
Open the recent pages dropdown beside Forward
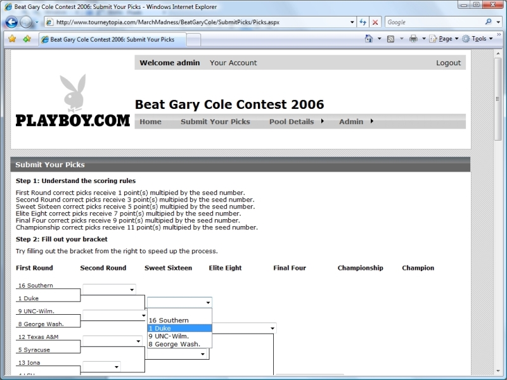click(x=37, y=22)
